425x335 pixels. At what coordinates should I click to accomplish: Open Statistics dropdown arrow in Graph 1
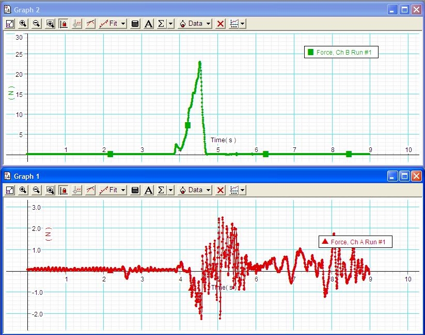pyautogui.click(x=170, y=190)
